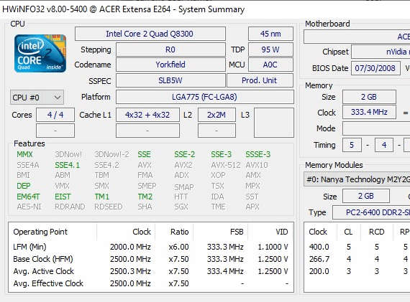410x302 pixels.
Task: Open the CPU #0 selector dropdown
Action: tap(37, 98)
